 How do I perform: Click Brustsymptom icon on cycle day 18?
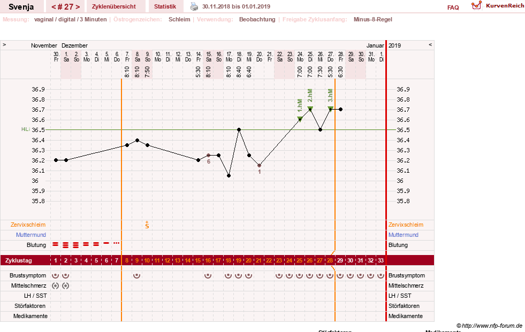point(228,275)
